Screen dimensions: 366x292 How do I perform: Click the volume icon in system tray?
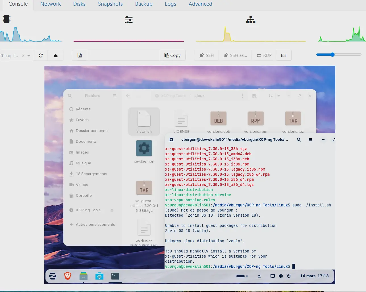click(281, 276)
